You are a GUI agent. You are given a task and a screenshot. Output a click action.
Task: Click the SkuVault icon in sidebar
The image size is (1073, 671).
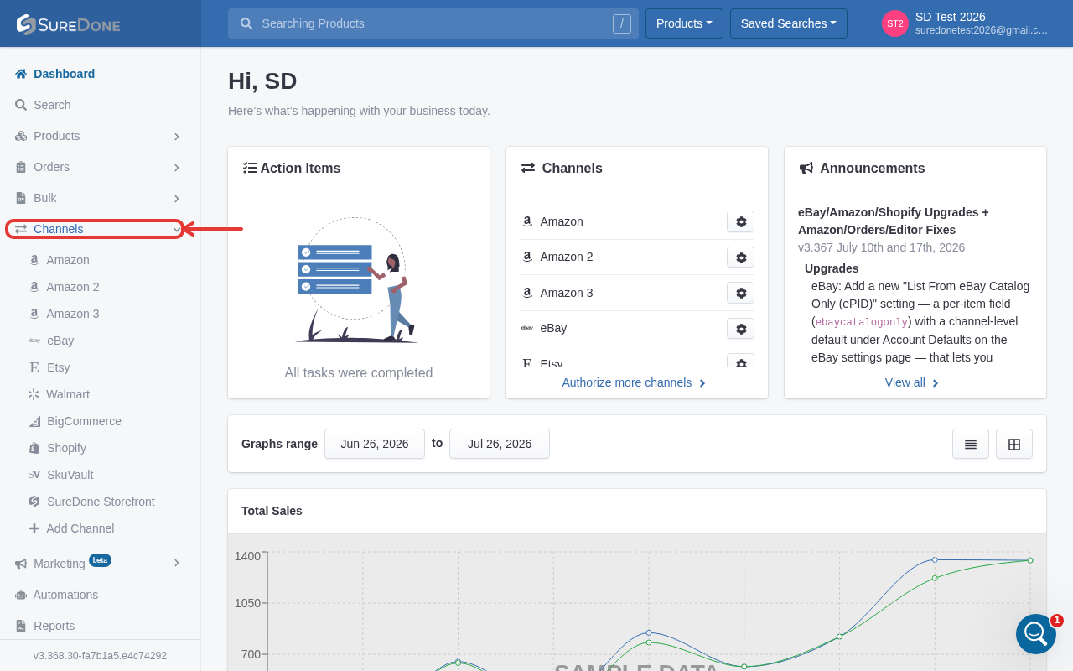click(x=34, y=475)
